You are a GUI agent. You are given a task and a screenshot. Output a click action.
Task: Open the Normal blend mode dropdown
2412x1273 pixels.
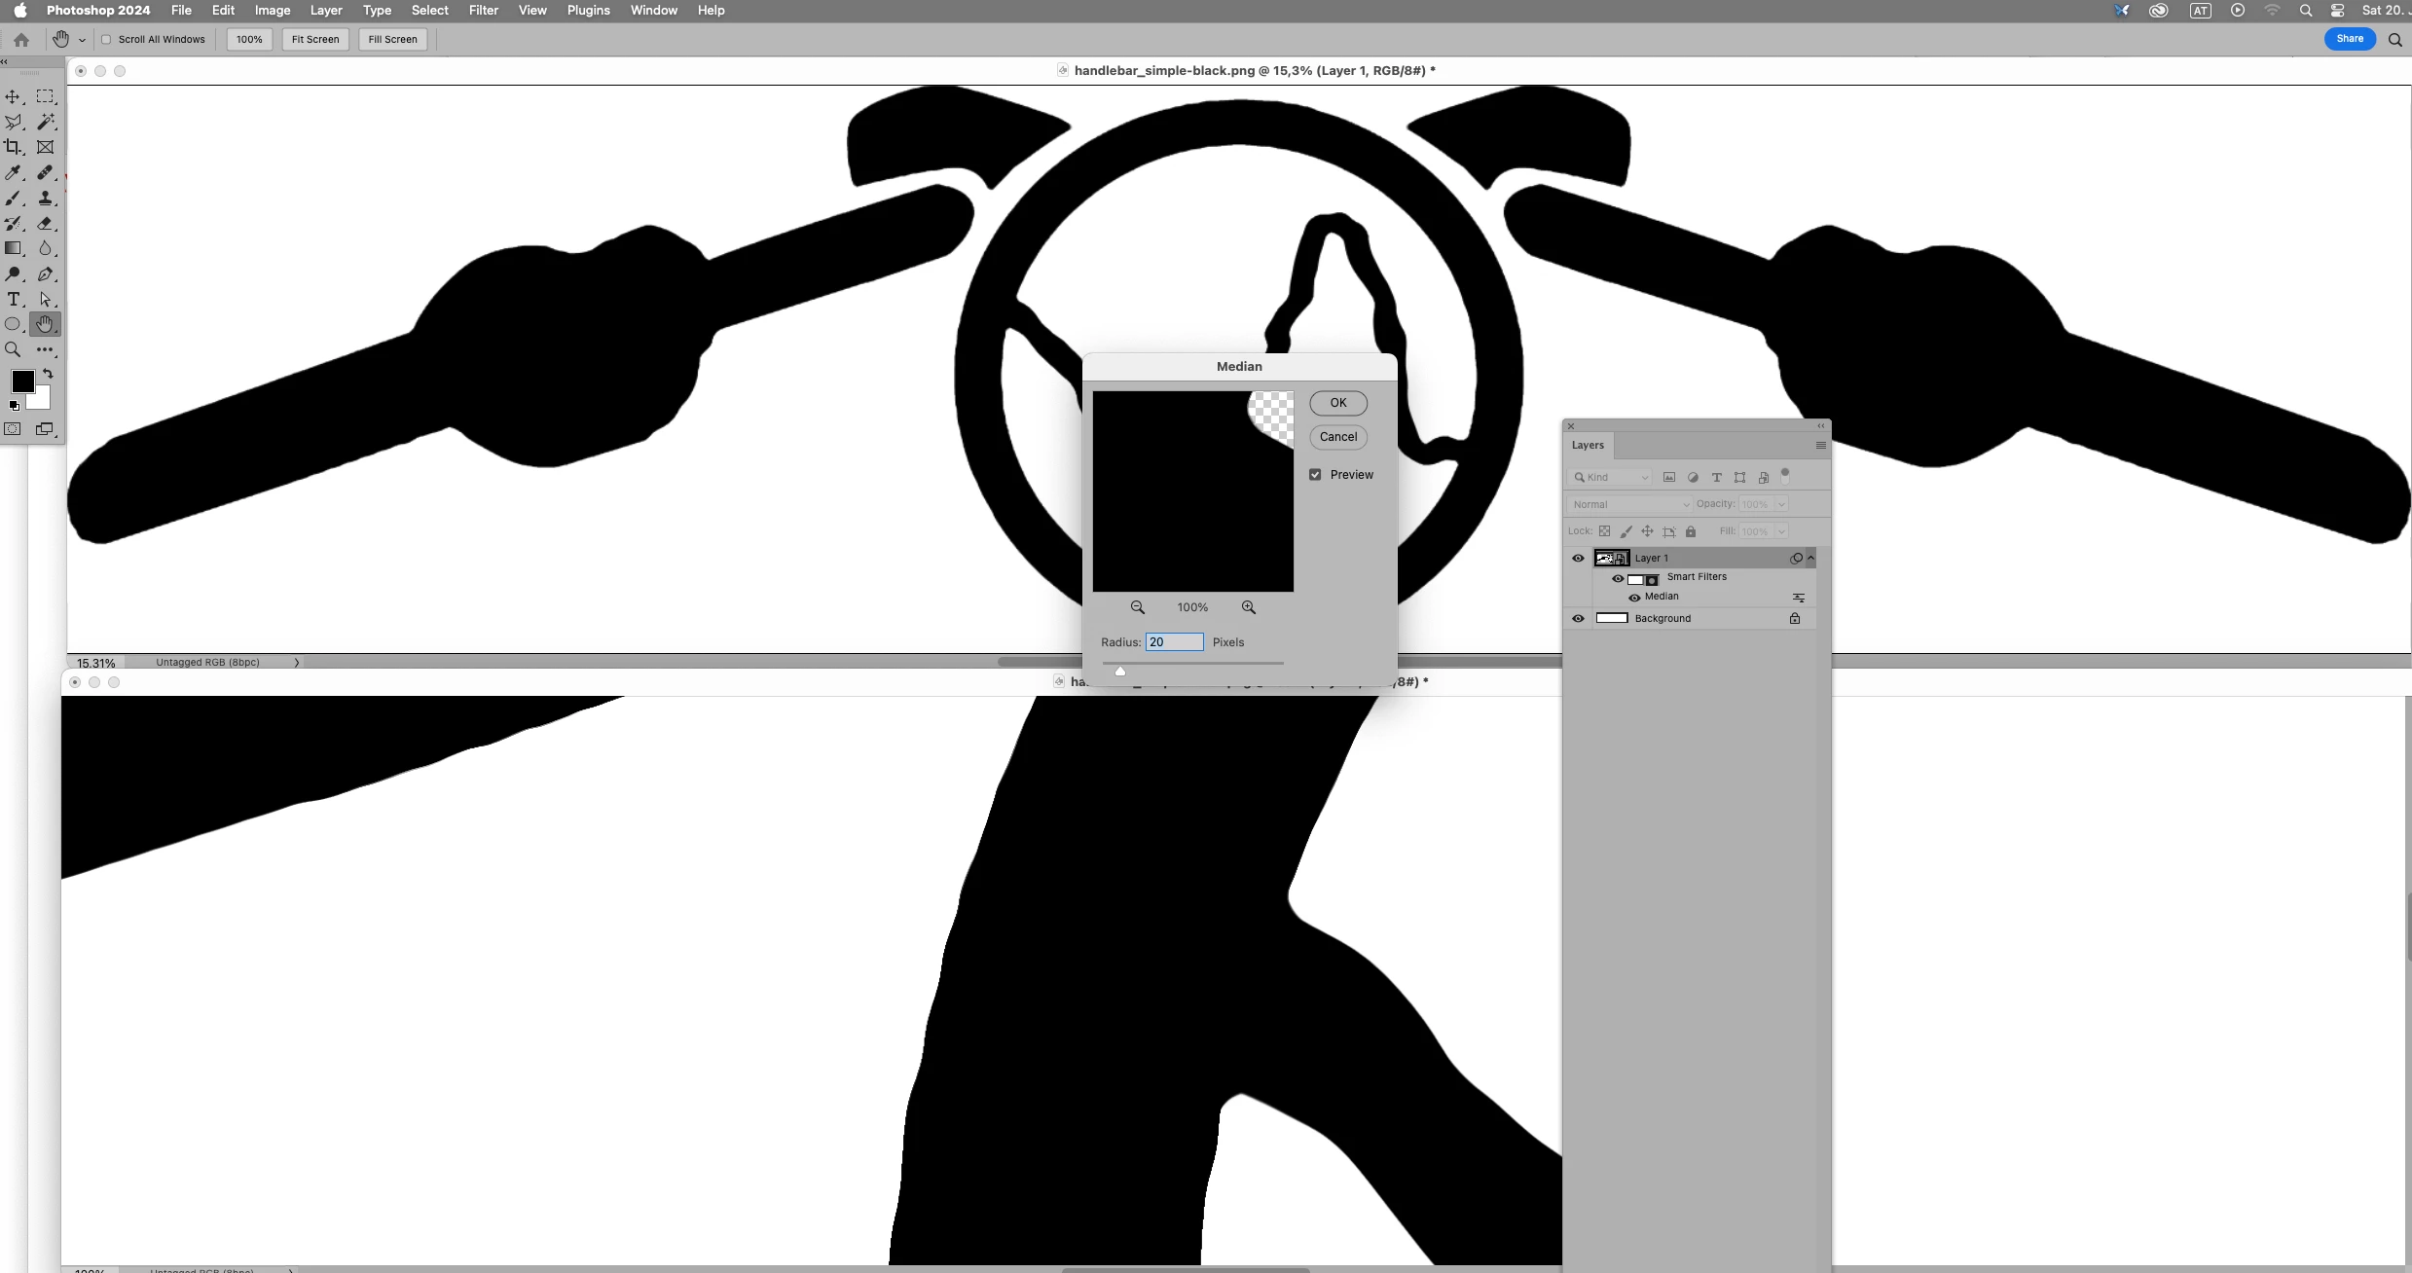1629,504
